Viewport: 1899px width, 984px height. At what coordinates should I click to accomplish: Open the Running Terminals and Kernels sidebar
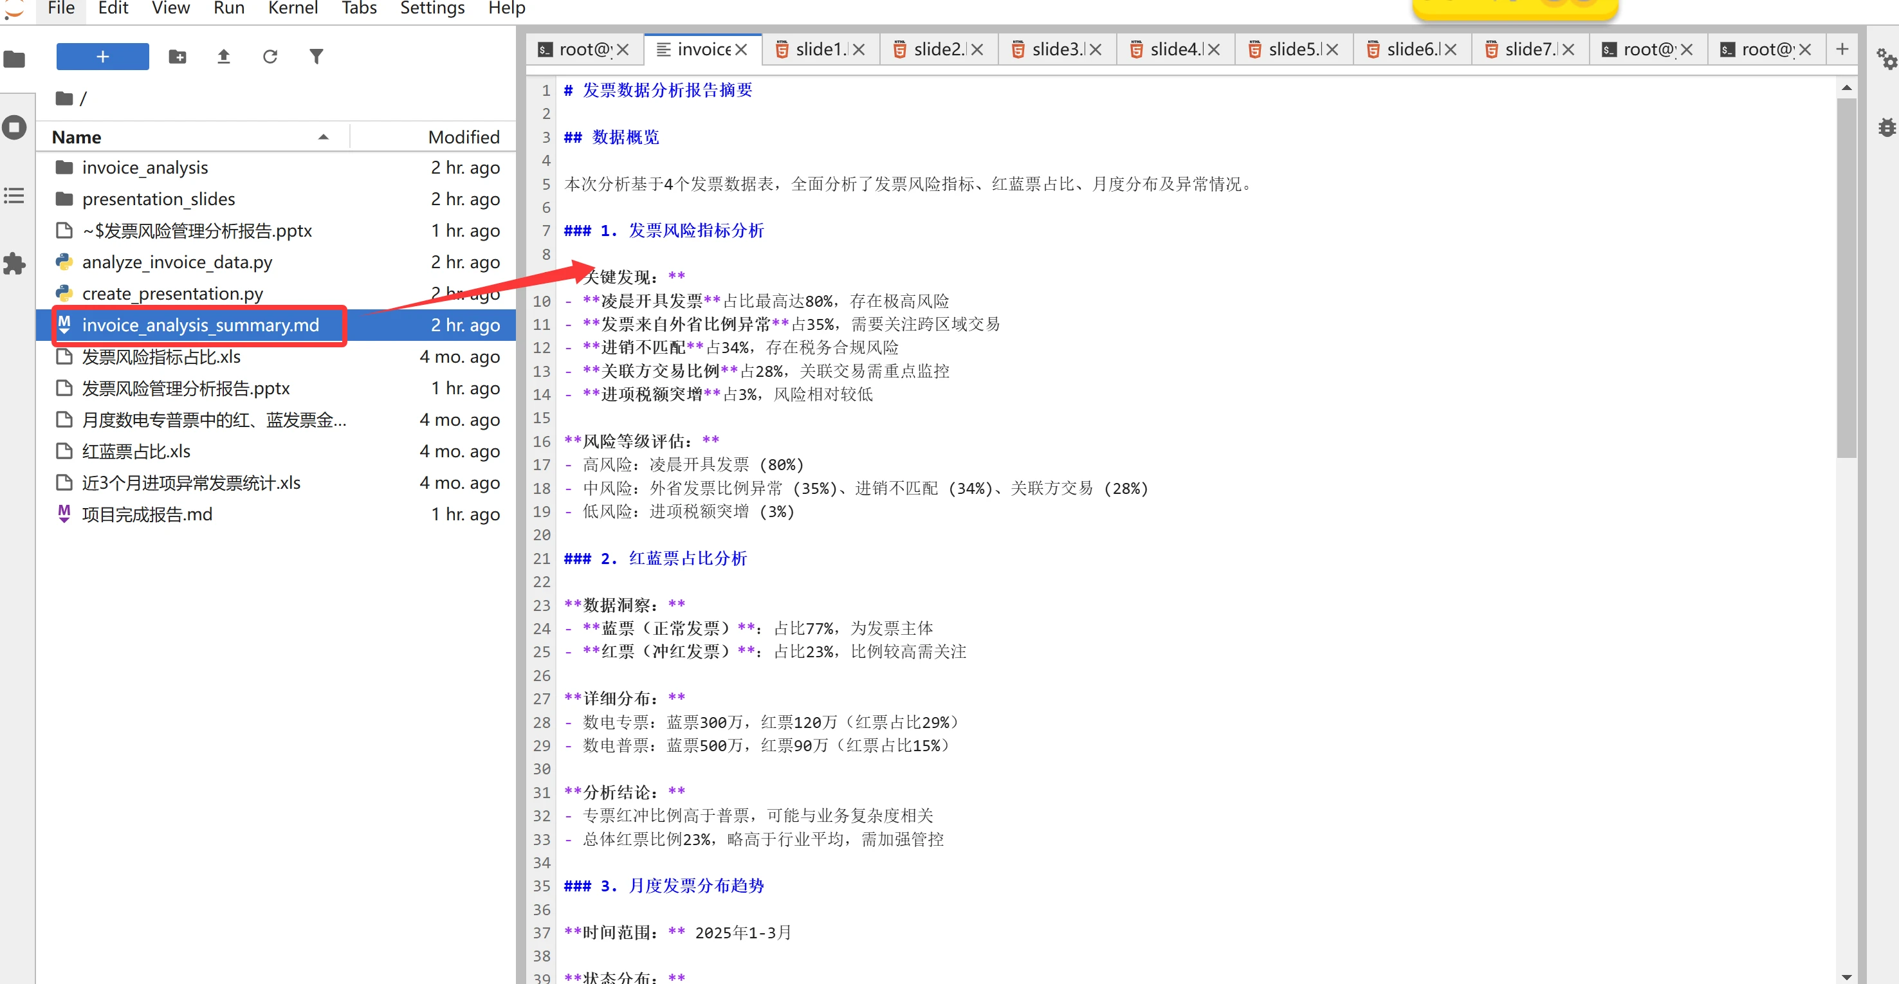point(14,127)
